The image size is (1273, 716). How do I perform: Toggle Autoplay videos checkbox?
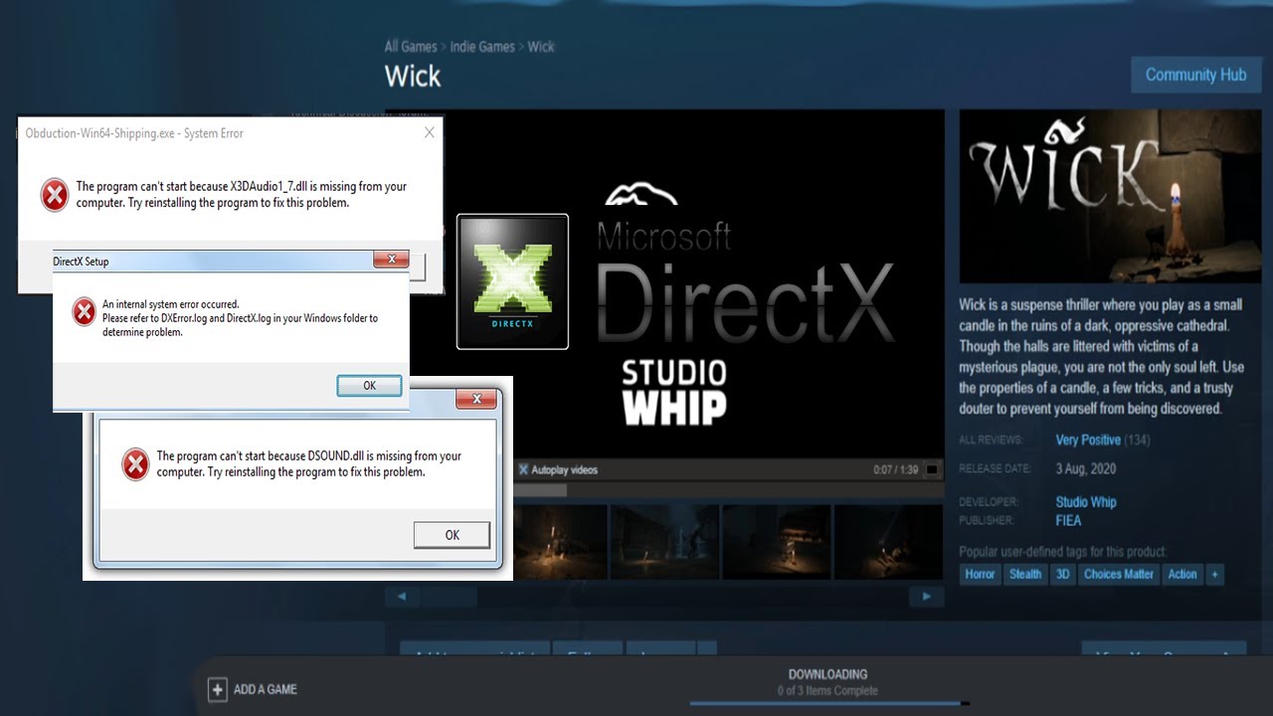tap(523, 469)
